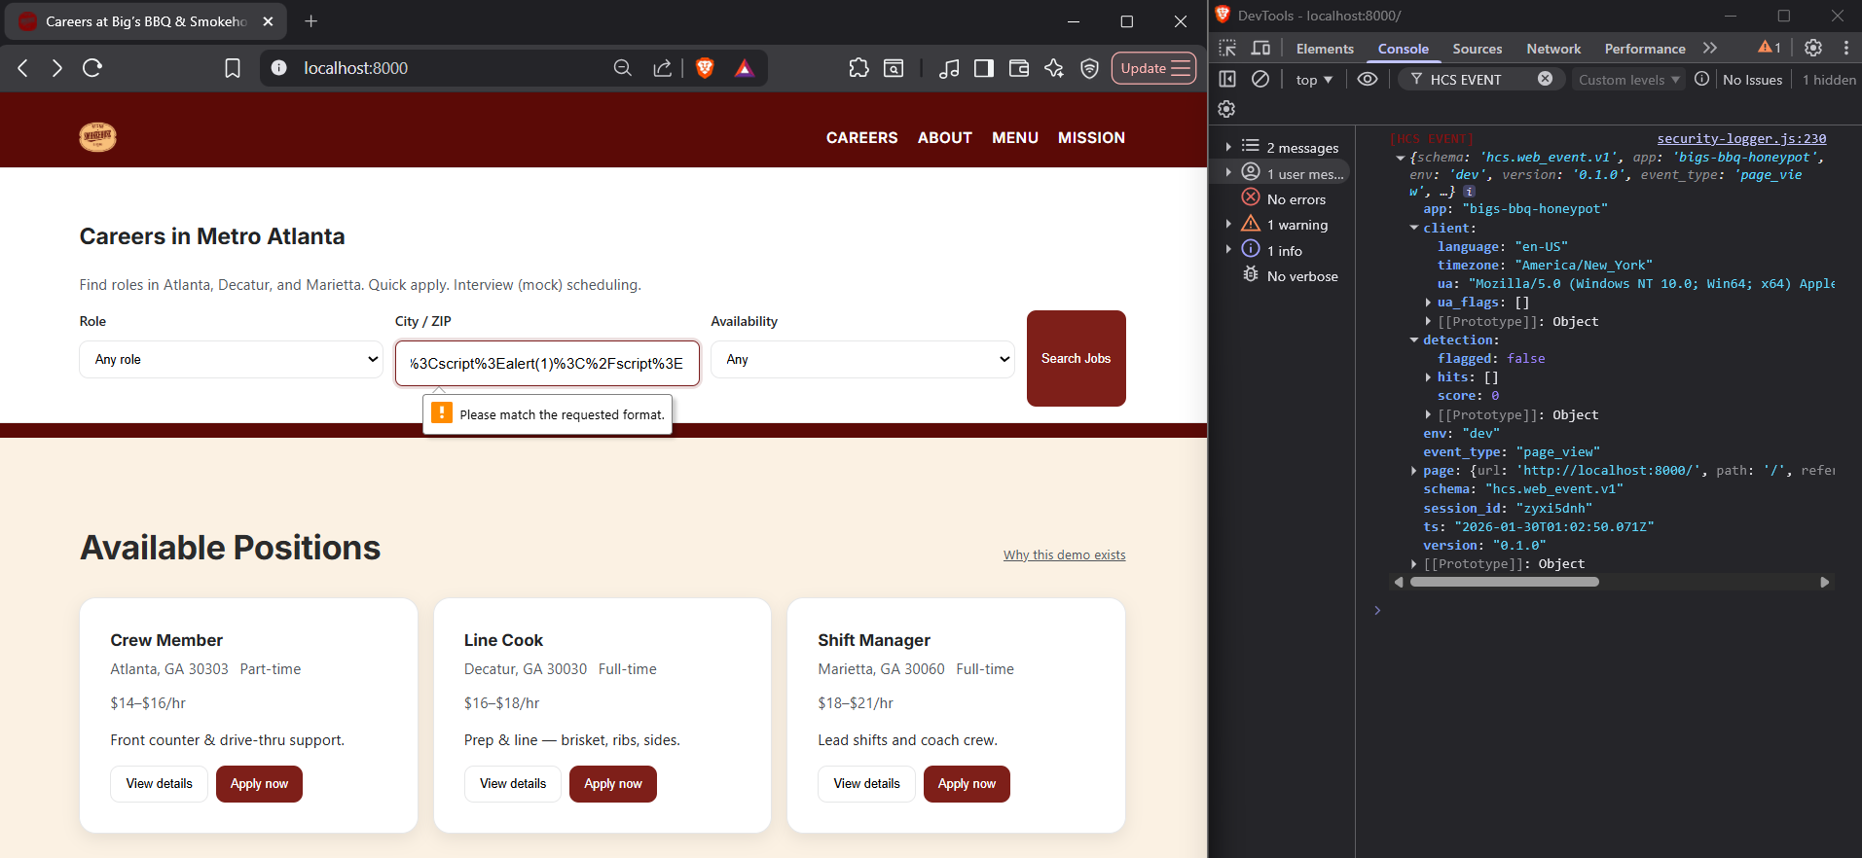Toggle the device toolbar emulation icon
Screen dimensions: 1862x858
1260,48
